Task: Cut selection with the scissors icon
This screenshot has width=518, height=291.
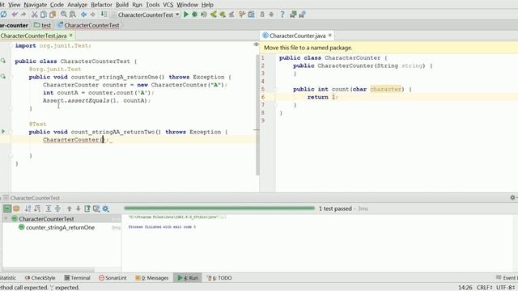Action: point(34,15)
